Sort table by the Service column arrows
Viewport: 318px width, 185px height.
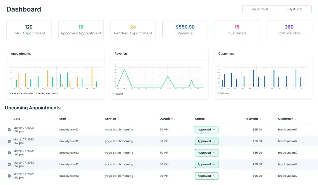coord(119,119)
